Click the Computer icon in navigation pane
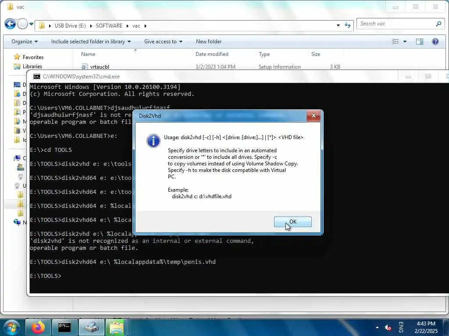Screen dimensions: 449x336 click(17, 158)
